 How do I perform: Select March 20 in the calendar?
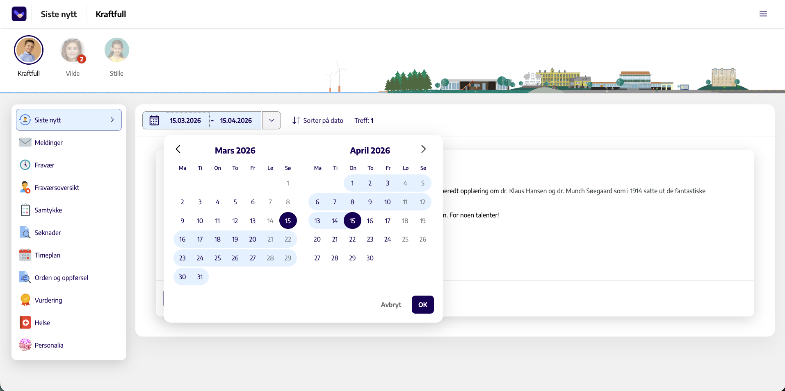pos(253,239)
